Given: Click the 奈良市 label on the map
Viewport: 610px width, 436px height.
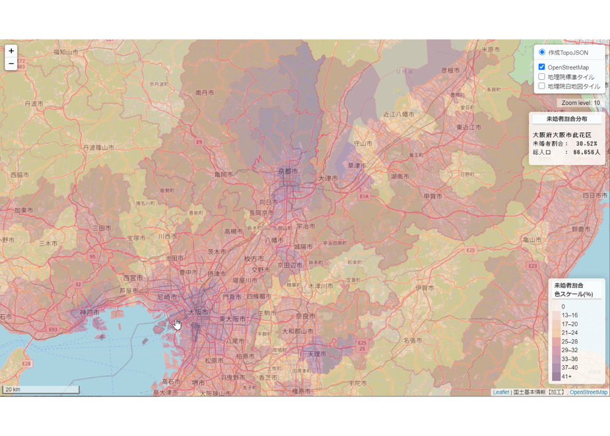Looking at the screenshot, I should tap(306, 316).
